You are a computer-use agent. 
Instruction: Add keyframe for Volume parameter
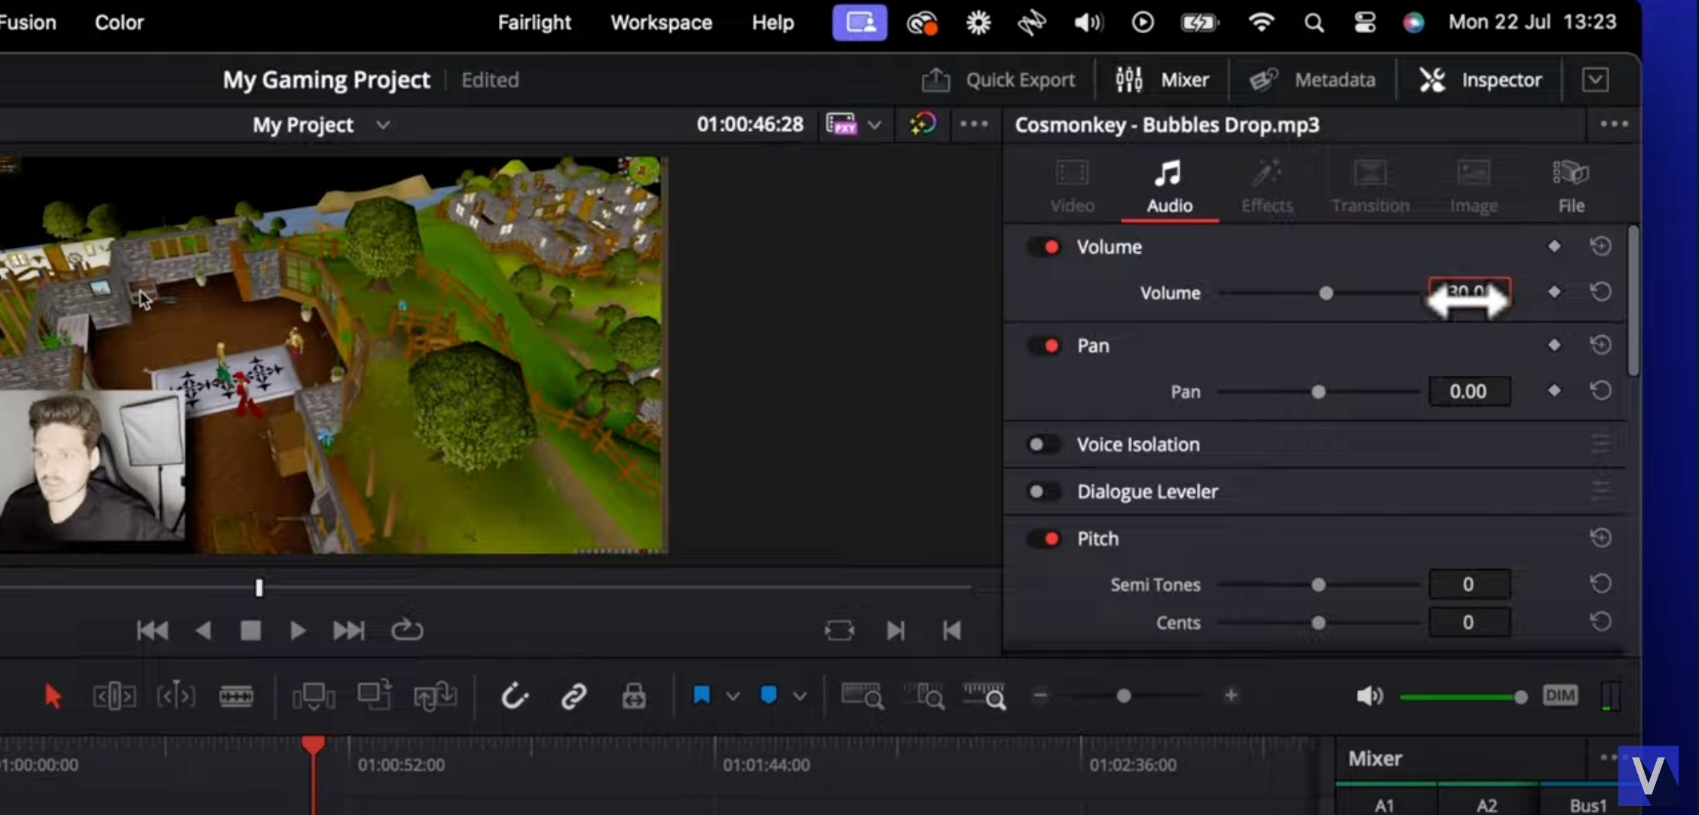[1554, 292]
